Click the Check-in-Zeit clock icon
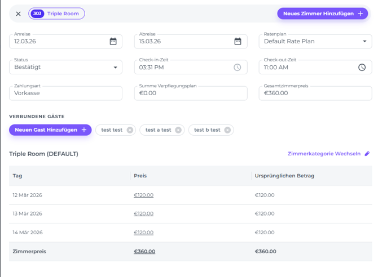This screenshot has width=378, height=277. coord(238,68)
